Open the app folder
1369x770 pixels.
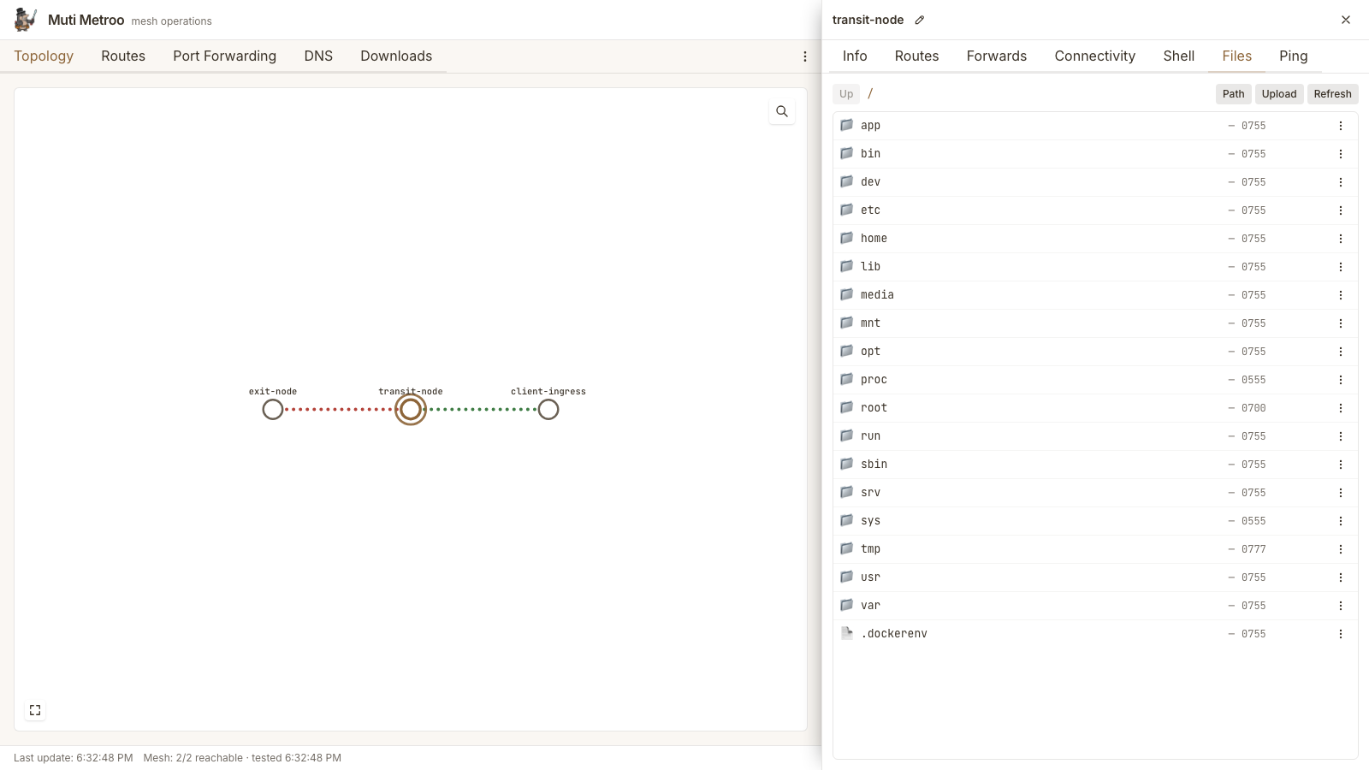[1095, 126]
